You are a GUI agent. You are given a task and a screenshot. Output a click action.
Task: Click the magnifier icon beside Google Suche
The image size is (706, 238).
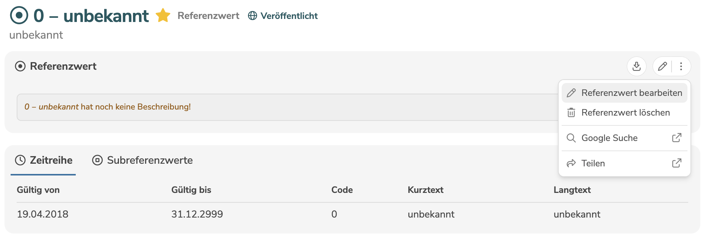(571, 138)
